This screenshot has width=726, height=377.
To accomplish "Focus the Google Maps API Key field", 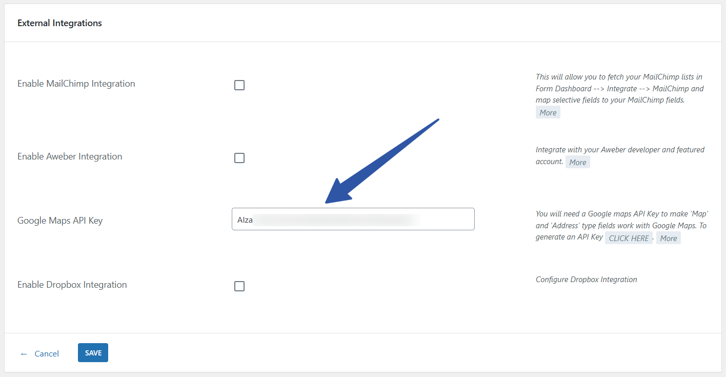I will [x=353, y=219].
